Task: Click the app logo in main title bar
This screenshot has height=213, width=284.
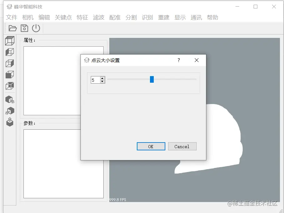Action: click(x=9, y=7)
